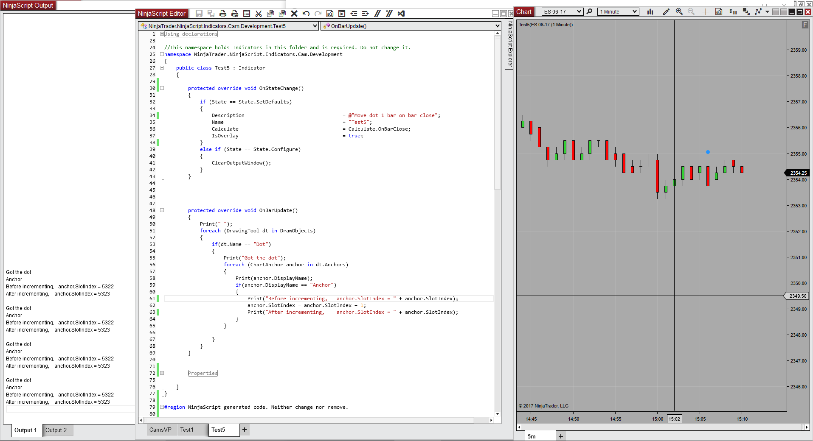Viewport: 813px width, 441px height.
Task: Click the Decrease Indent icon
Action: [354, 14]
